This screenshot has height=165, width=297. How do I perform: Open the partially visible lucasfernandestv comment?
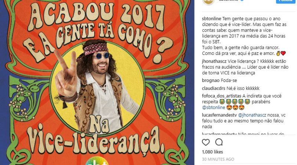(x=243, y=134)
